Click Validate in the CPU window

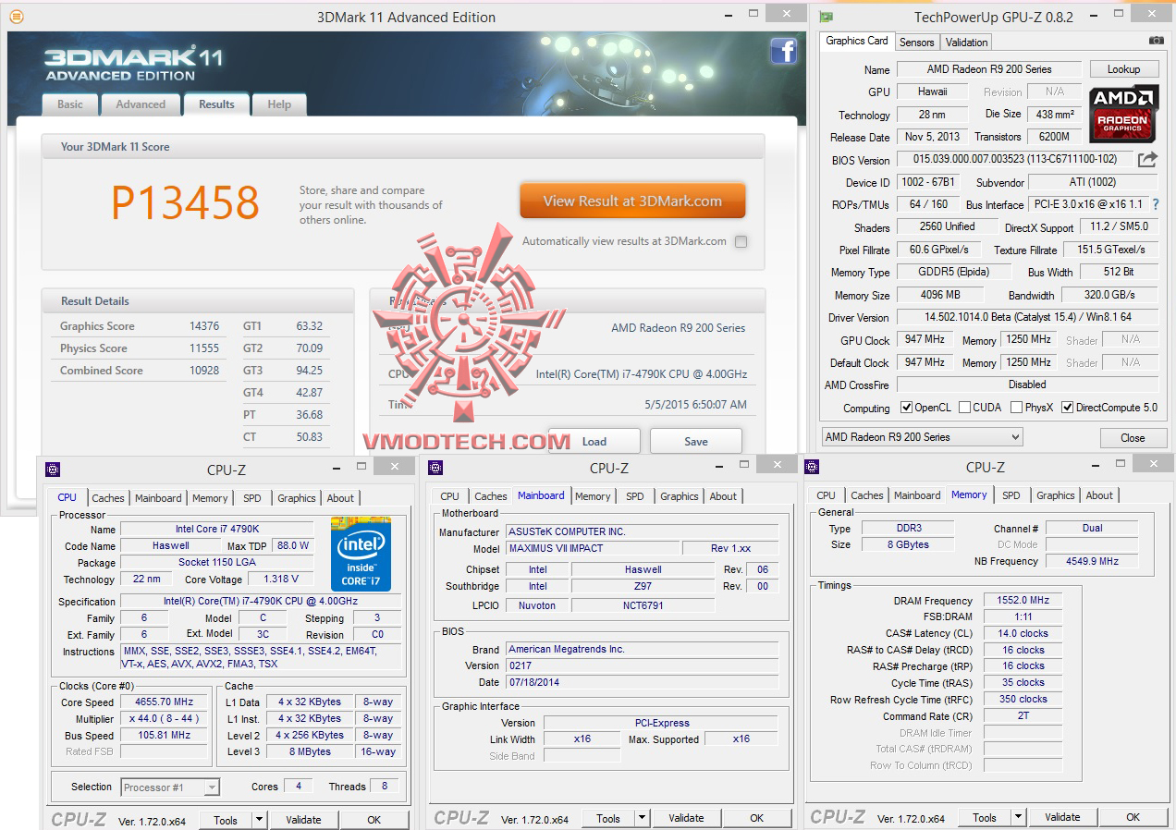pyautogui.click(x=303, y=820)
